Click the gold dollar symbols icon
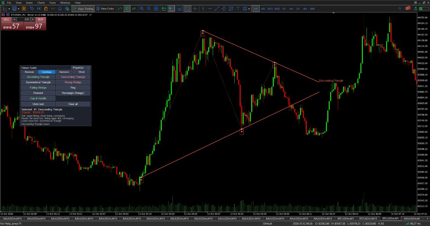Image resolution: width=430 pixels, height=226 pixels. [24, 9]
